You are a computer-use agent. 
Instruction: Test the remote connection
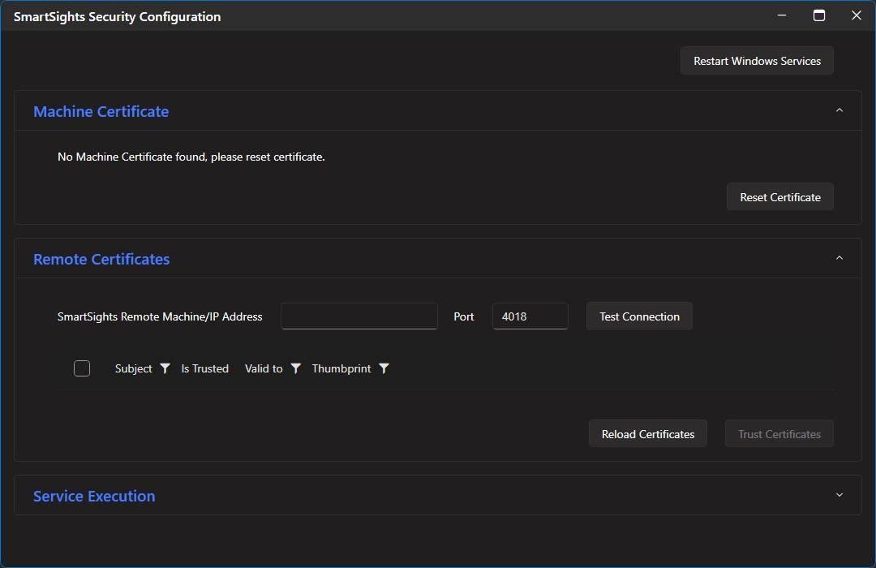[639, 316]
